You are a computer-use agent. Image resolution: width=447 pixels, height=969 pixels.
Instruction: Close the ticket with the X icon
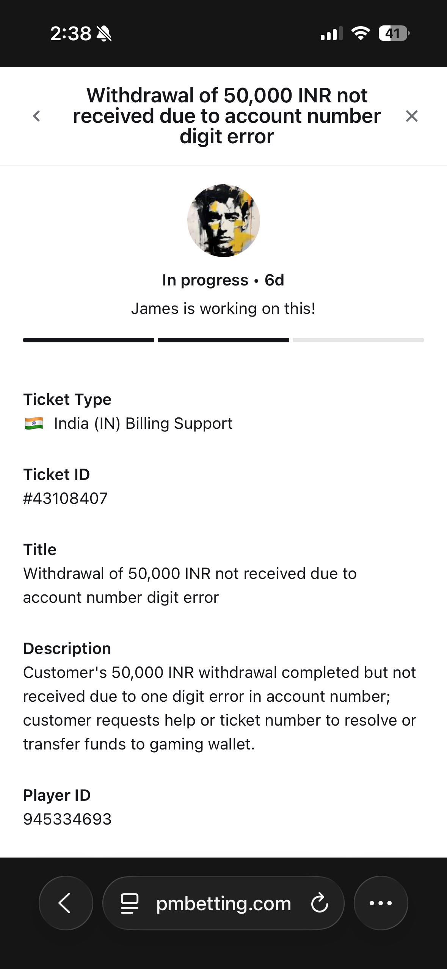411,116
